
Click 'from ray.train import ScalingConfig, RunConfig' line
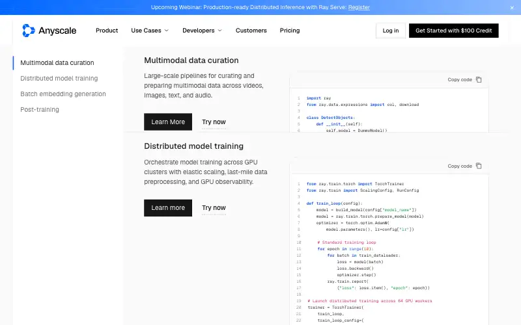[363, 190]
